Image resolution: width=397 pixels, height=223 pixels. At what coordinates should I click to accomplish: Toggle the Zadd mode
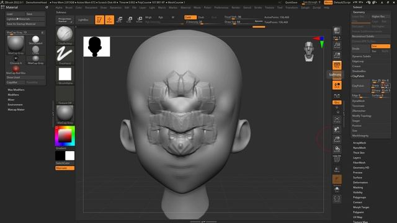point(190,17)
